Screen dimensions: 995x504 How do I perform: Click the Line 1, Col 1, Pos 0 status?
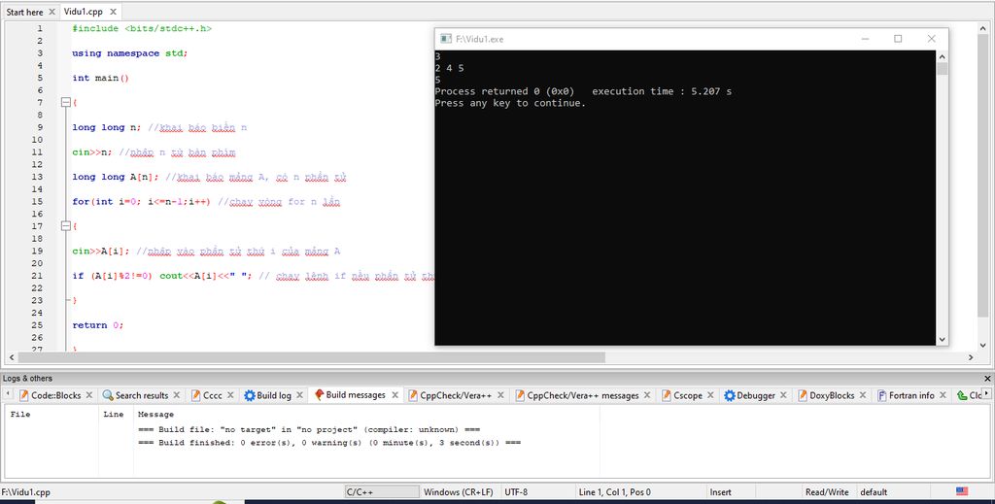[614, 492]
